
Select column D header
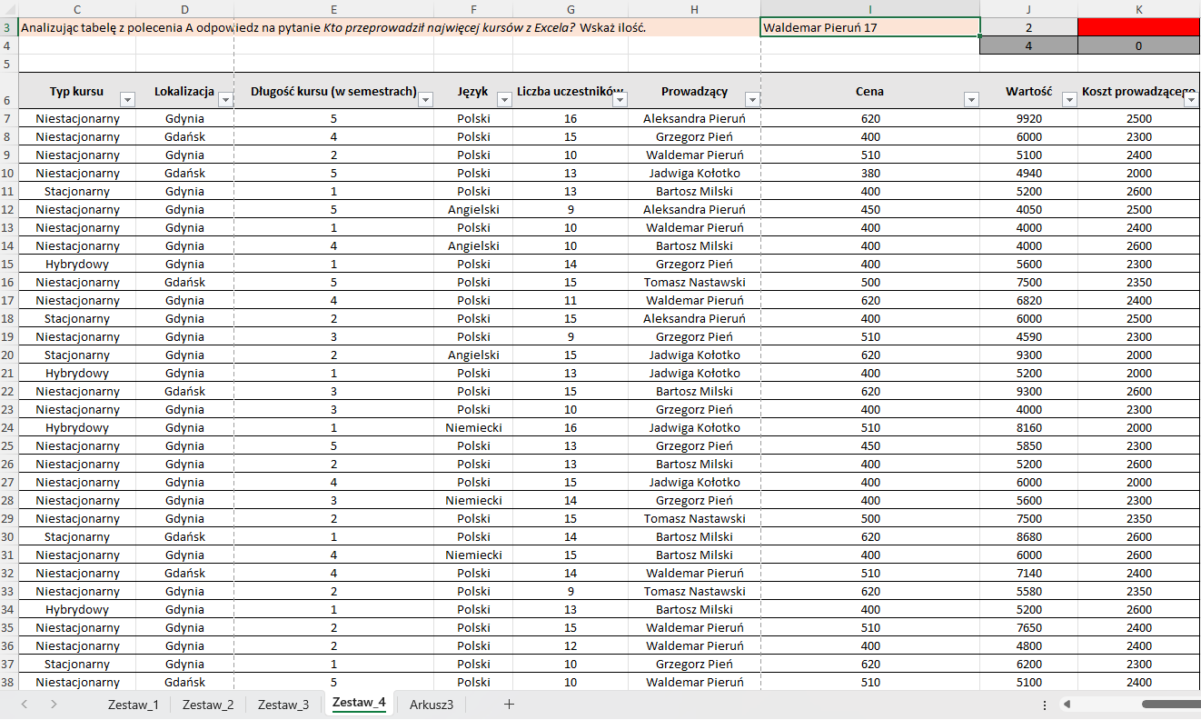pyautogui.click(x=185, y=9)
